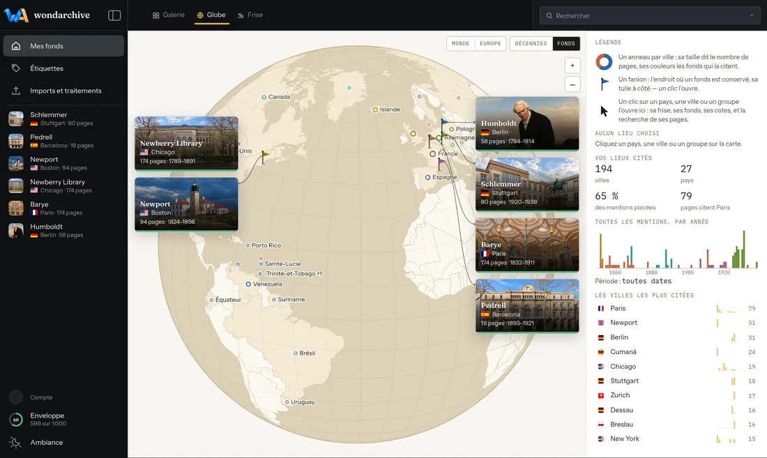Select Chicago in the most-cited cities list
This screenshot has width=767, height=458.
(x=676, y=367)
